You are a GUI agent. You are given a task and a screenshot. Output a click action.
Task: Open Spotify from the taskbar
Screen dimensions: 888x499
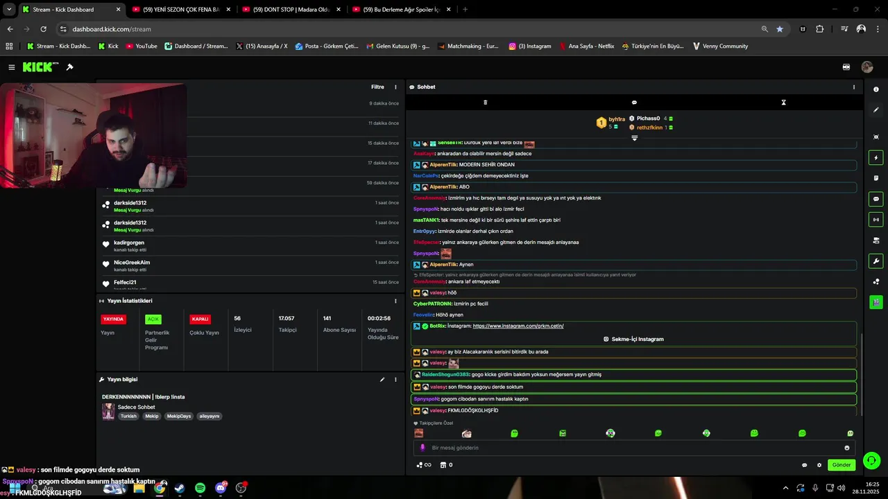[200, 488]
